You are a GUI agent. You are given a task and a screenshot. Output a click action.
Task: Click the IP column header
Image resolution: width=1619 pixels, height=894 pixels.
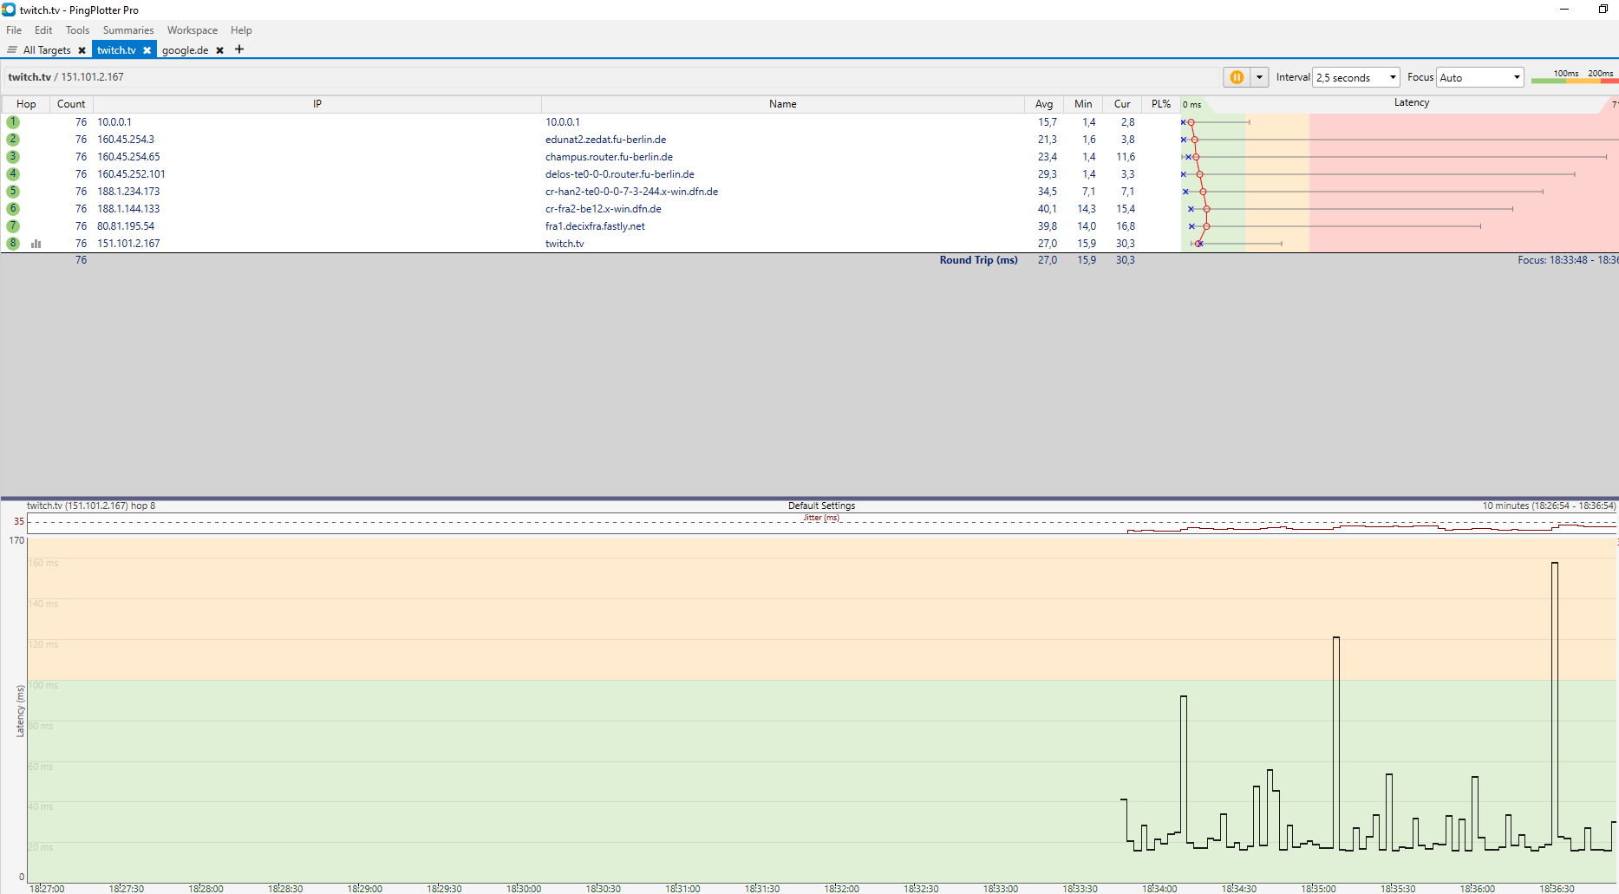pos(317,104)
